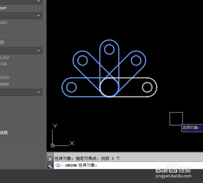Click the UCS origin icon square

pos(53,146)
